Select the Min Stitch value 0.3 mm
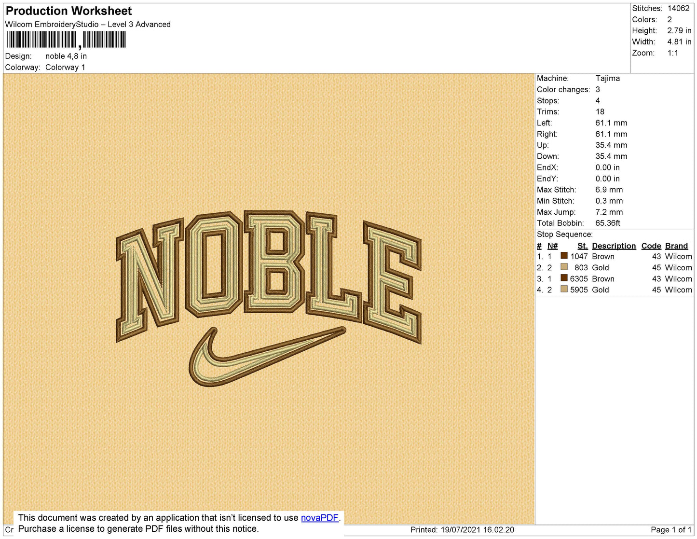Viewport: 697px width, 539px height. [x=609, y=201]
